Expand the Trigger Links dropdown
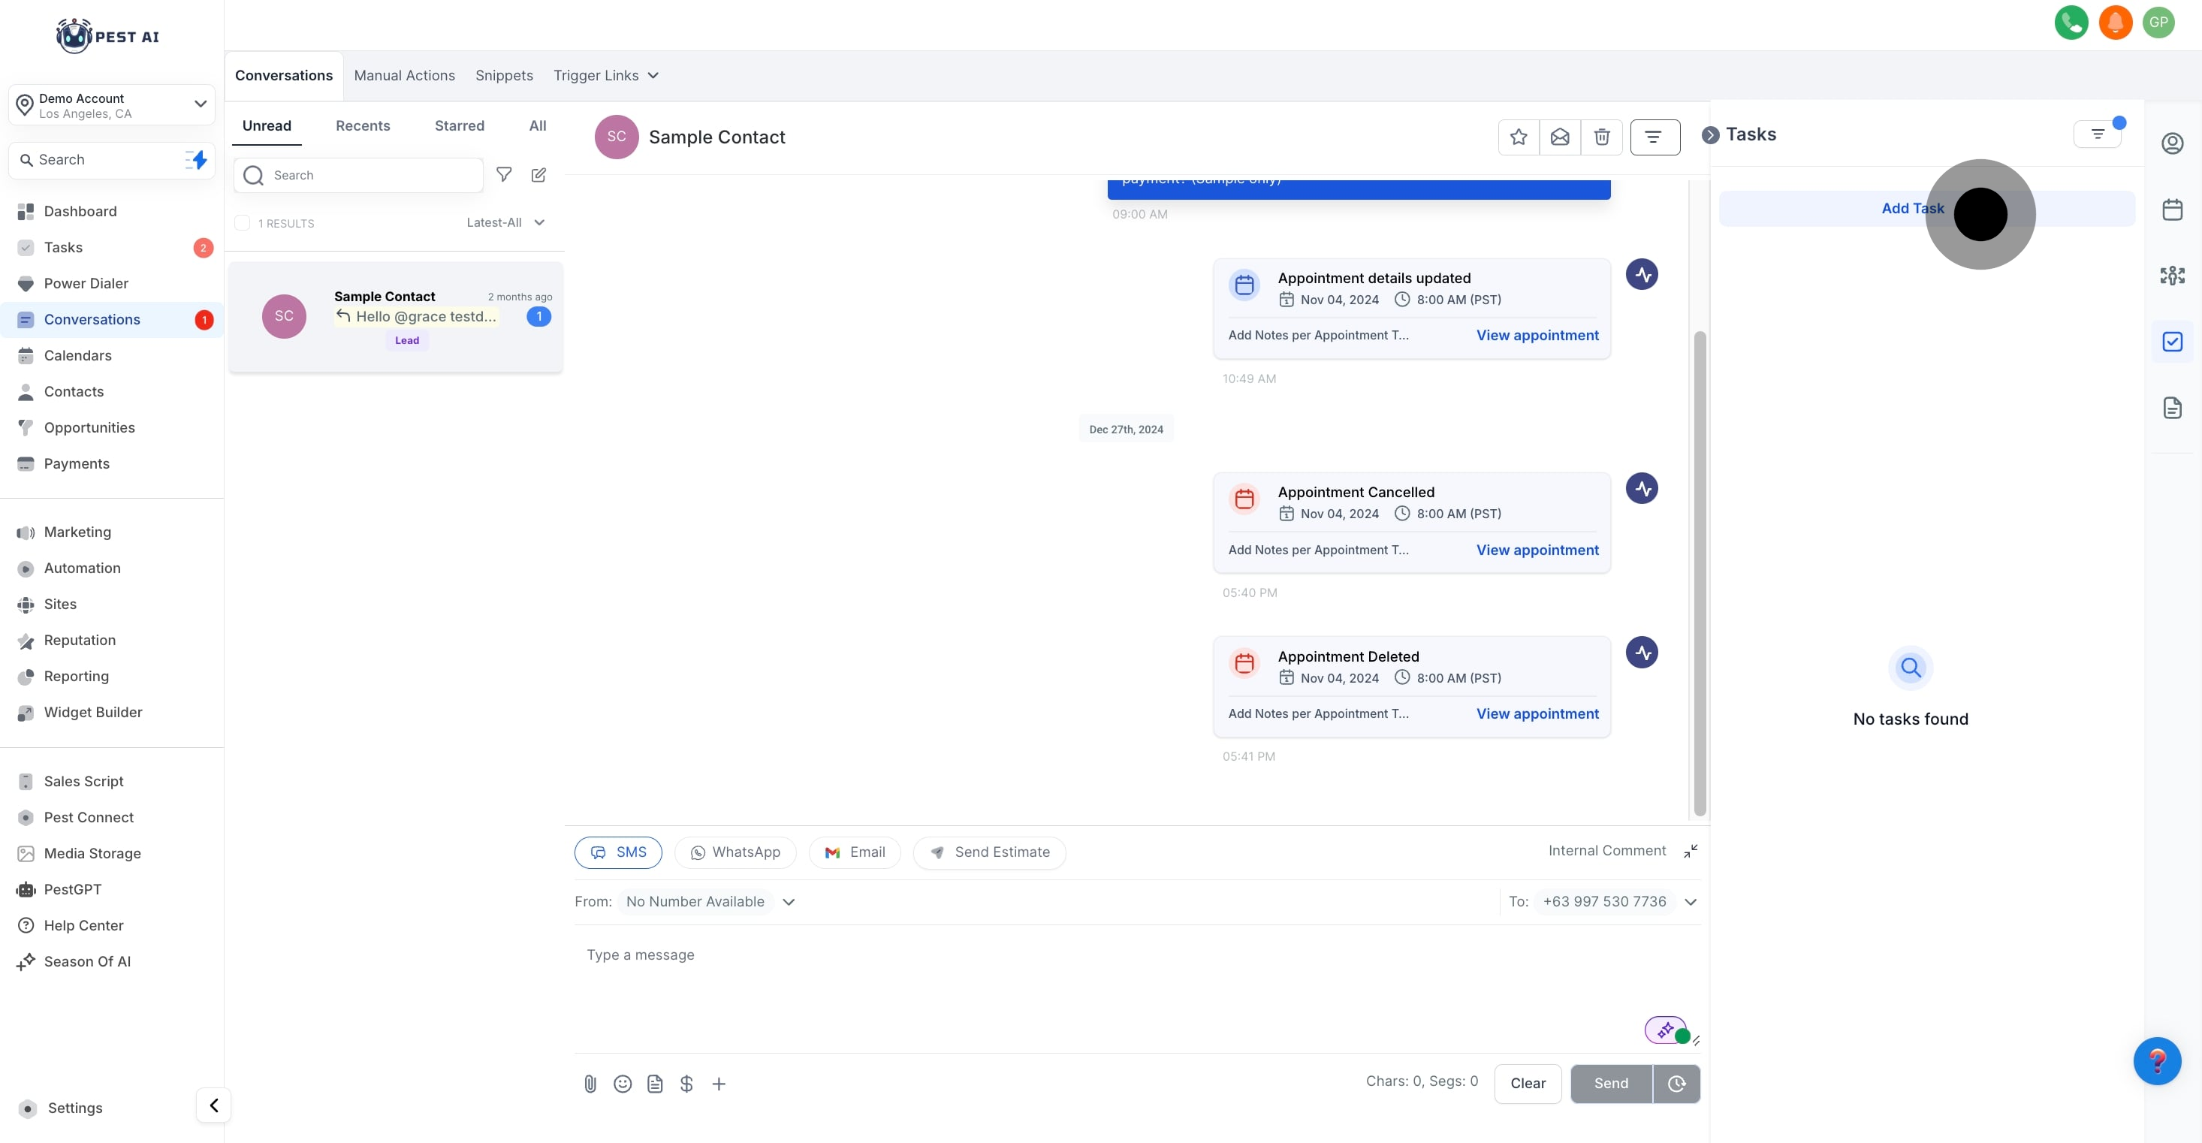 606,75
